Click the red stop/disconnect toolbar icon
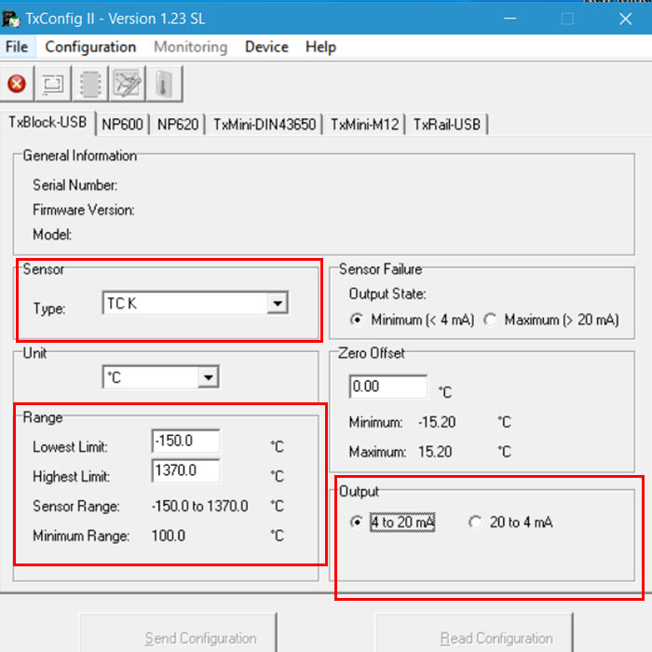652x652 pixels. [17, 84]
